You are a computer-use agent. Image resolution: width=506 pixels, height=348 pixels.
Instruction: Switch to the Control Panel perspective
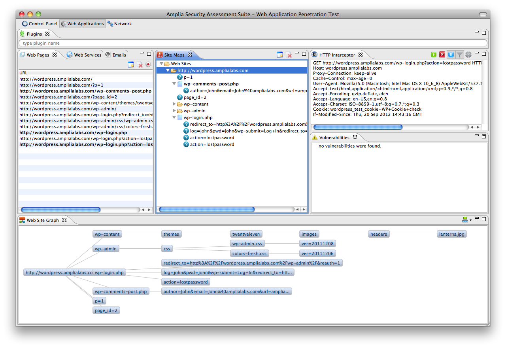pyautogui.click(x=40, y=24)
